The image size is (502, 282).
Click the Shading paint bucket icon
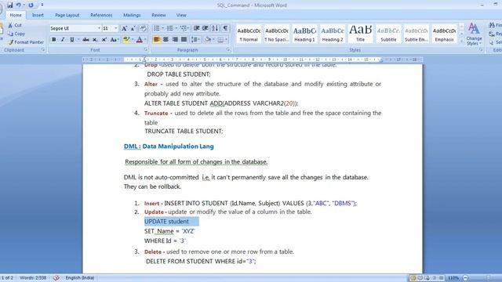pos(207,40)
